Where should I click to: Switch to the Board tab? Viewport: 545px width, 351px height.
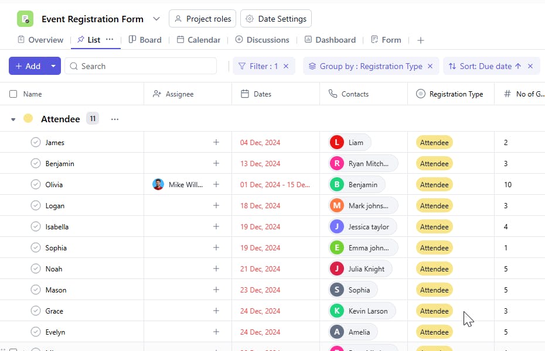pos(145,40)
